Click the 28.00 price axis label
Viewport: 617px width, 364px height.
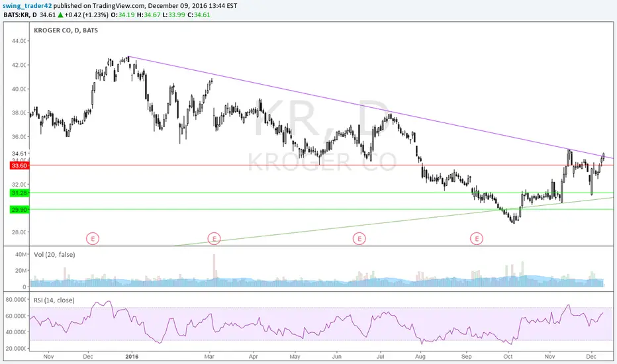point(19,232)
